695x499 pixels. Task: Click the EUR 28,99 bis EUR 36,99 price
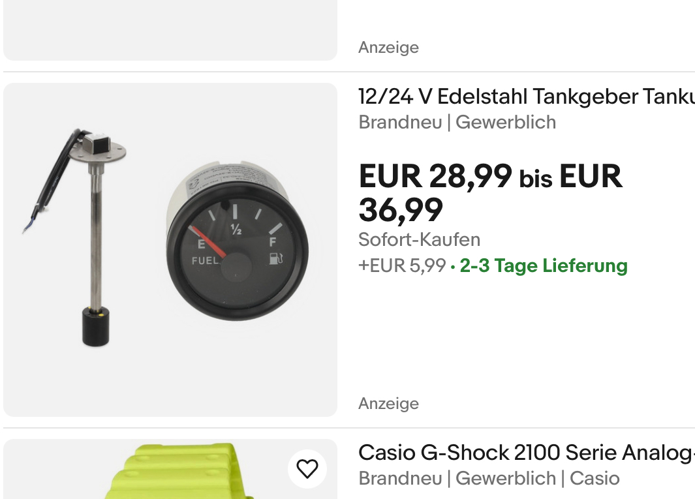pyautogui.click(x=490, y=192)
